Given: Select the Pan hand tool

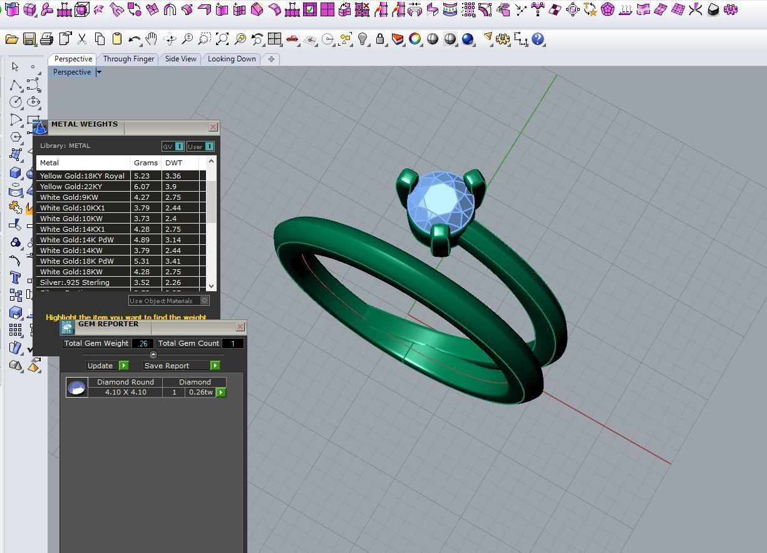Looking at the screenshot, I should (152, 39).
